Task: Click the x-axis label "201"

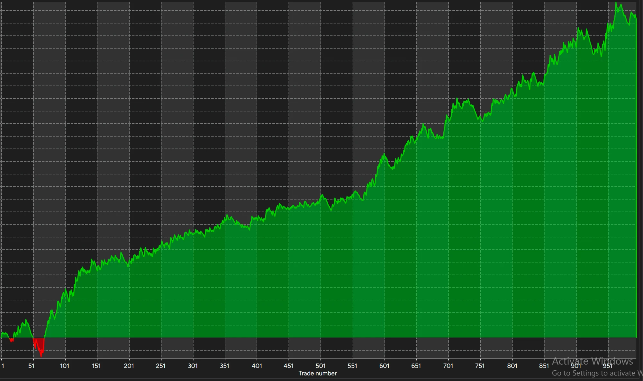Action: tap(129, 366)
